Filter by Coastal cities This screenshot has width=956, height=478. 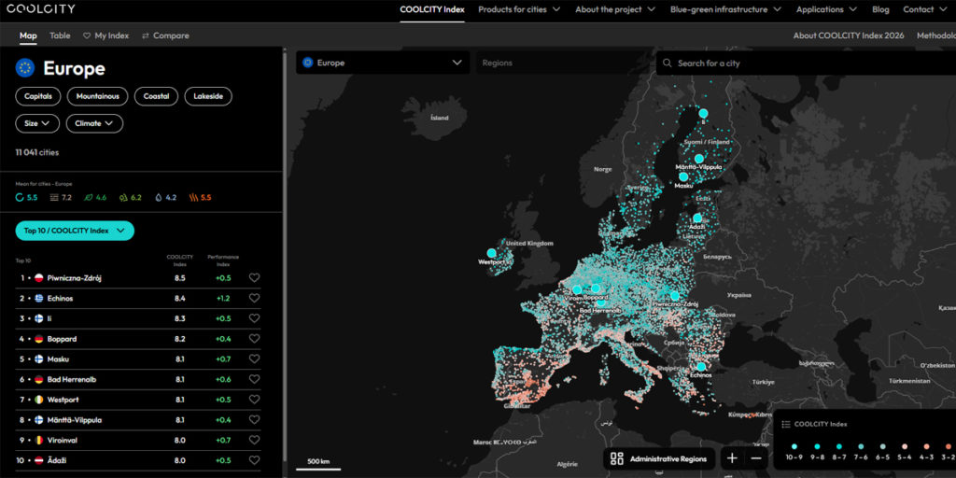tap(156, 96)
